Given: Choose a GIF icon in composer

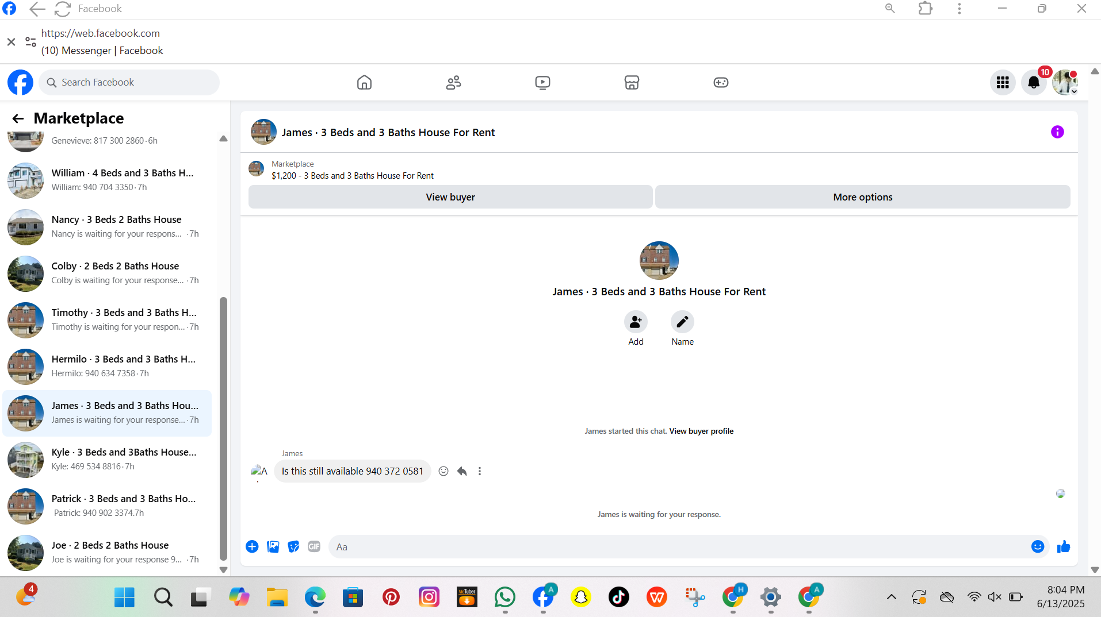Looking at the screenshot, I should 314,546.
